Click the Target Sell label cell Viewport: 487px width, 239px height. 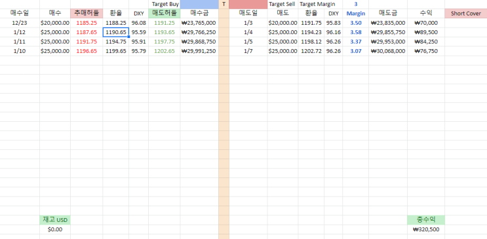282,5
